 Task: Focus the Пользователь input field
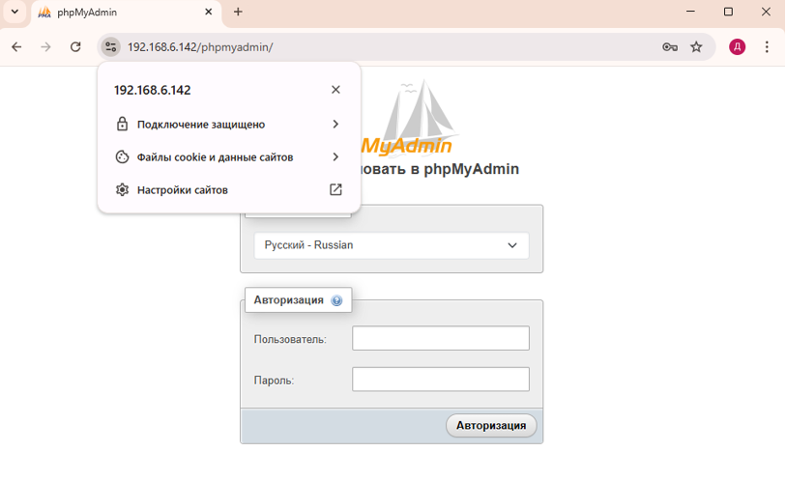click(441, 338)
